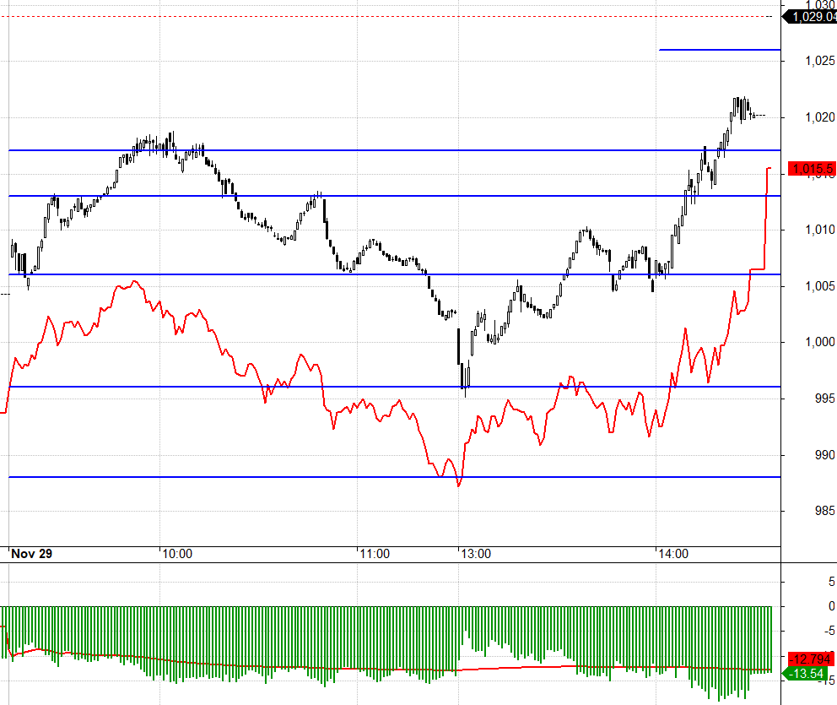Click the red -12.794 indicator value tag
The image size is (837, 705).
pos(811,659)
